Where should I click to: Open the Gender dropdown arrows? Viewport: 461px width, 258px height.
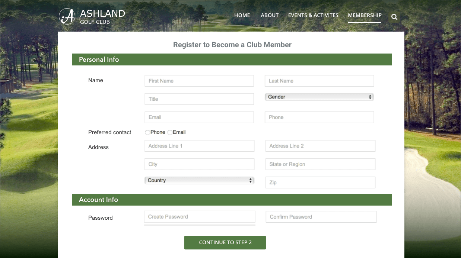(370, 97)
